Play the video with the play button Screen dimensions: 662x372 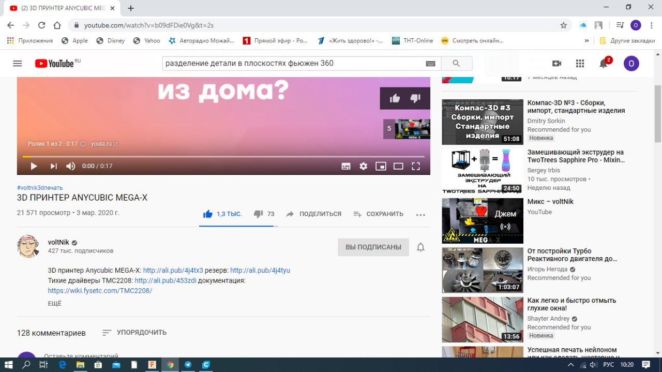pyautogui.click(x=34, y=166)
